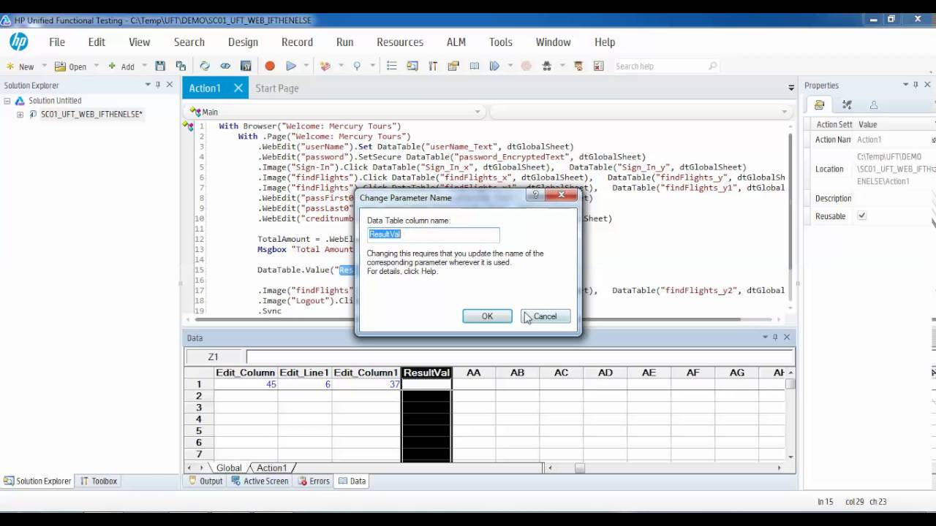The width and height of the screenshot is (936, 526).
Task: Open Solution Explorer panel options arrow
Action: tap(147, 85)
